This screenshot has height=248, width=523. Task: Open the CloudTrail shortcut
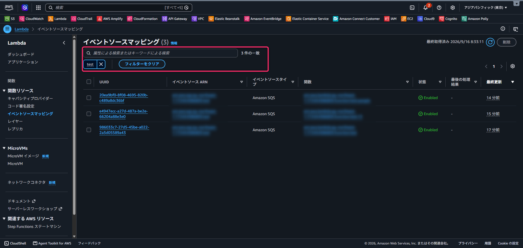click(82, 19)
